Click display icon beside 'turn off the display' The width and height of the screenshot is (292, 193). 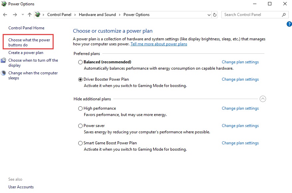tap(3, 60)
